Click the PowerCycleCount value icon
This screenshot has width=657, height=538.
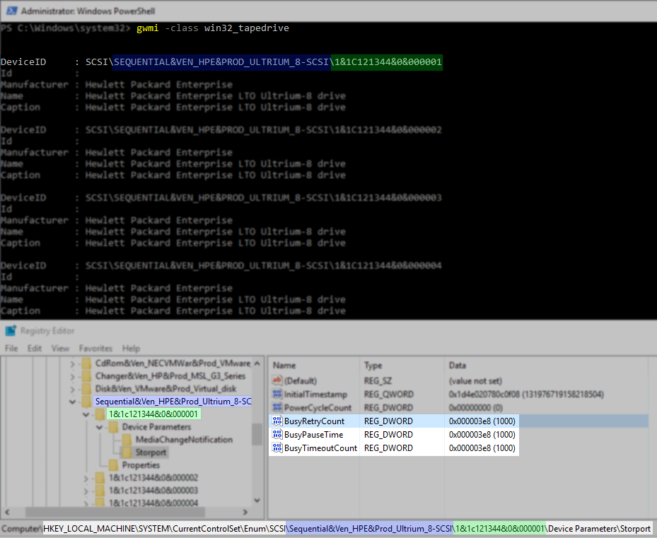(x=277, y=407)
